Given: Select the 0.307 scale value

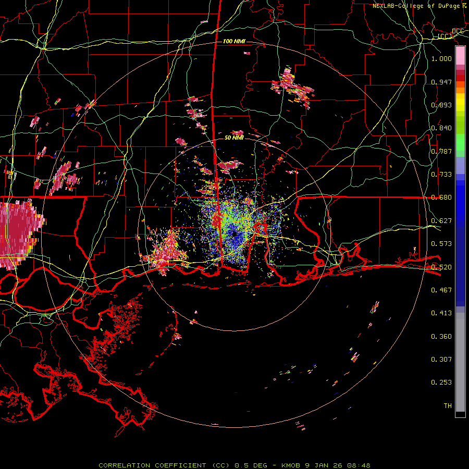Looking at the screenshot, I should (441, 359).
